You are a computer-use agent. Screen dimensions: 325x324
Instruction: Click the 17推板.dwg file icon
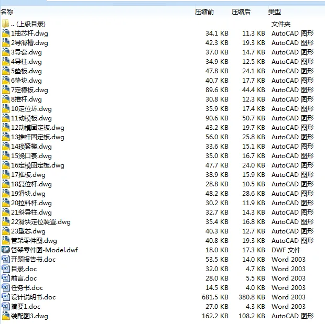pos(6,174)
